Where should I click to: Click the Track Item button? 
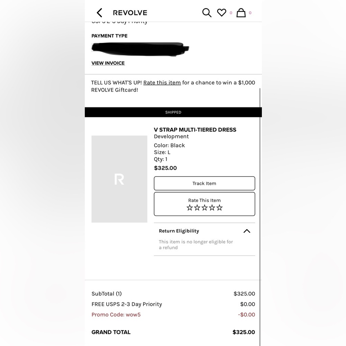[204, 183]
